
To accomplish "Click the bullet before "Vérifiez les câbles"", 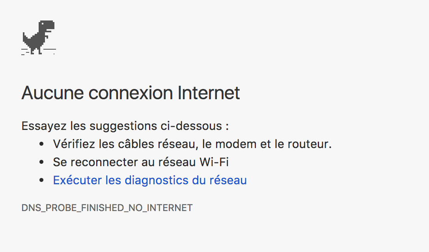I will click(41, 144).
